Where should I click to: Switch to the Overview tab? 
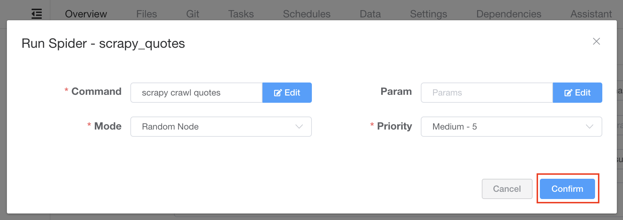(x=86, y=14)
